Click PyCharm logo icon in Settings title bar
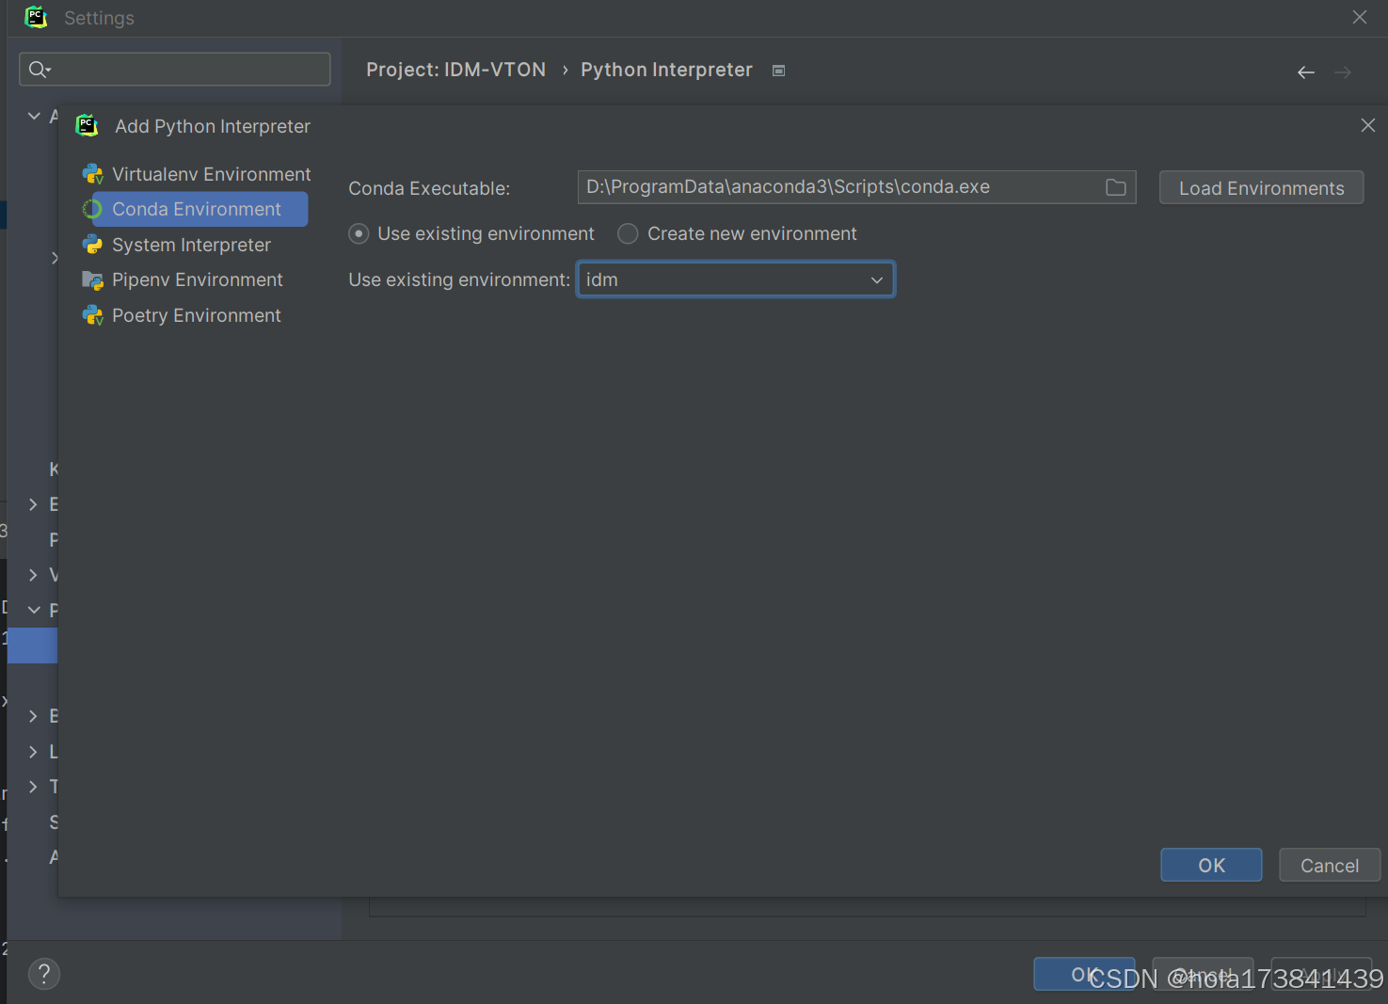This screenshot has width=1388, height=1004. tap(36, 17)
